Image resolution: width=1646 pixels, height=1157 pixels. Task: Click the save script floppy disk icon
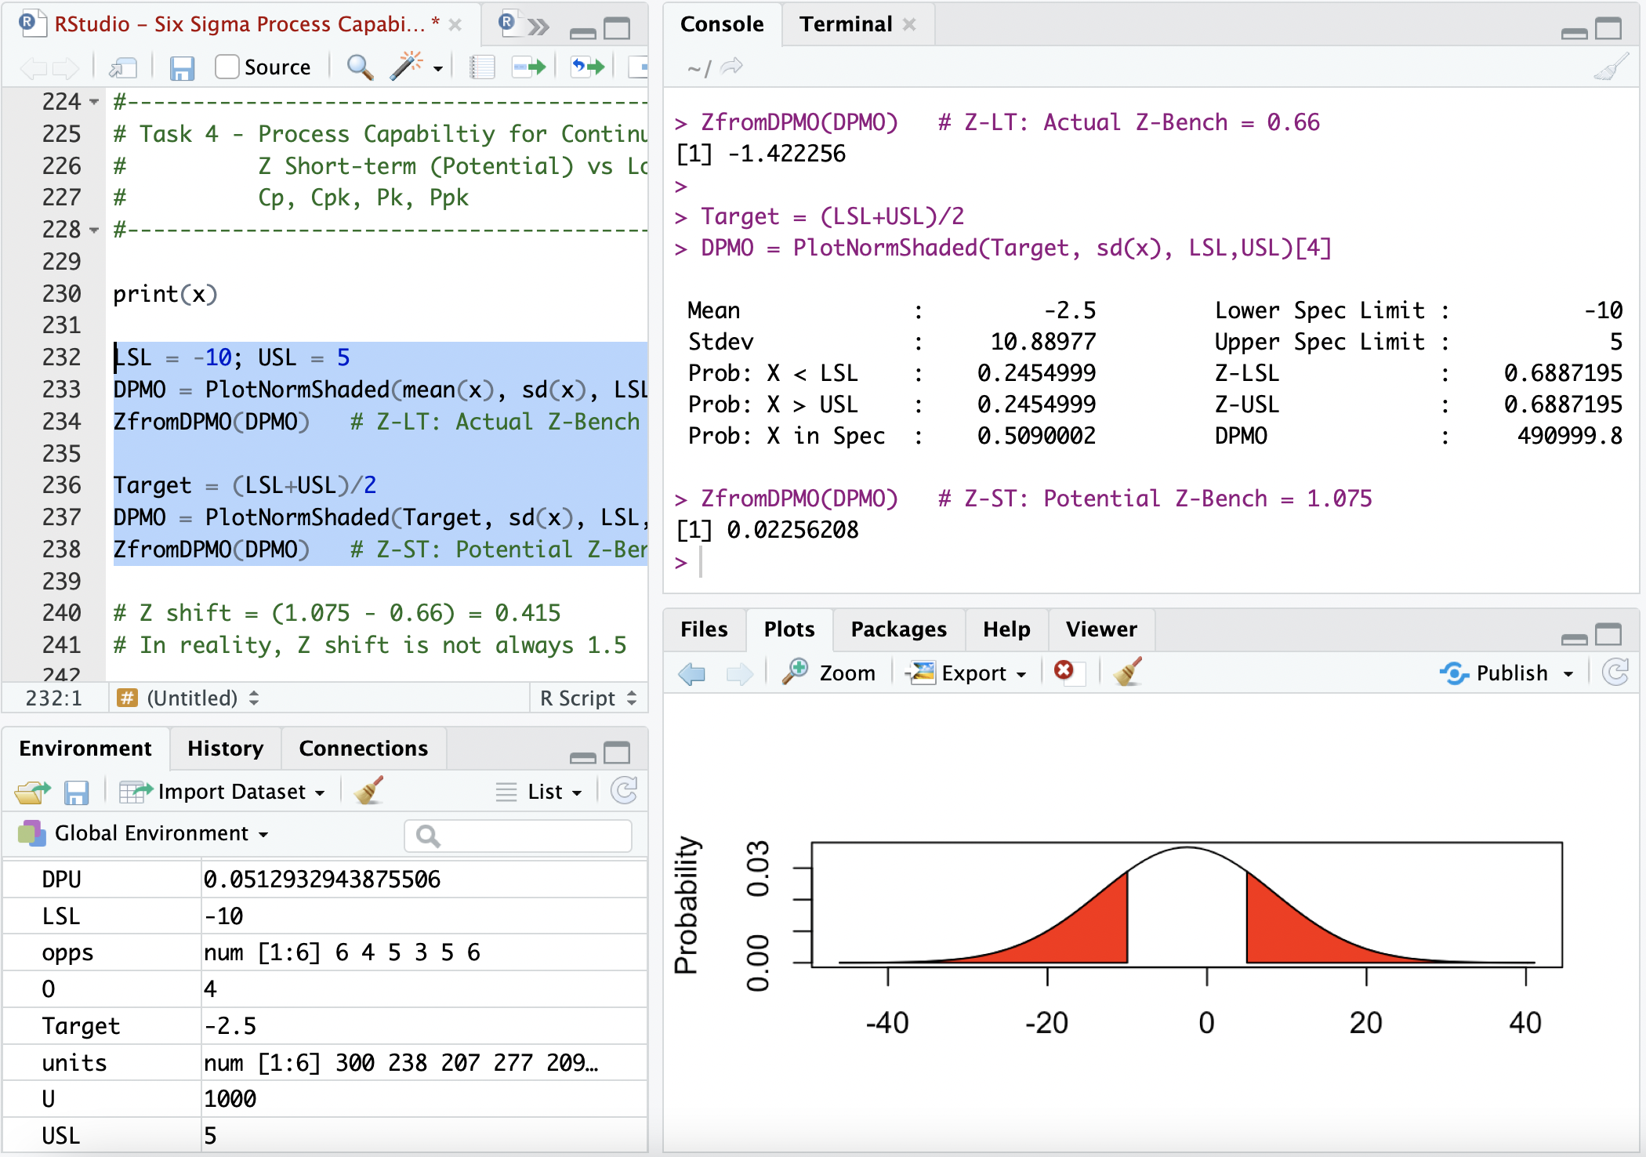(182, 68)
